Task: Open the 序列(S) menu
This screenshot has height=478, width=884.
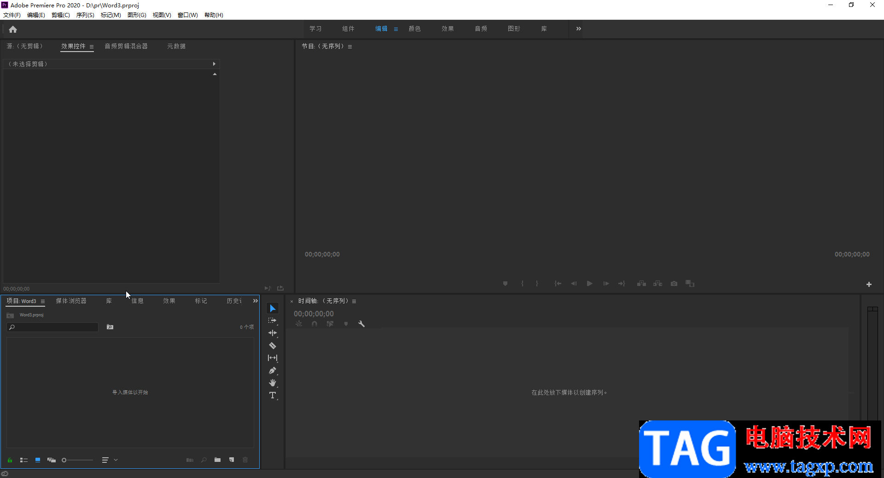Action: [x=85, y=15]
